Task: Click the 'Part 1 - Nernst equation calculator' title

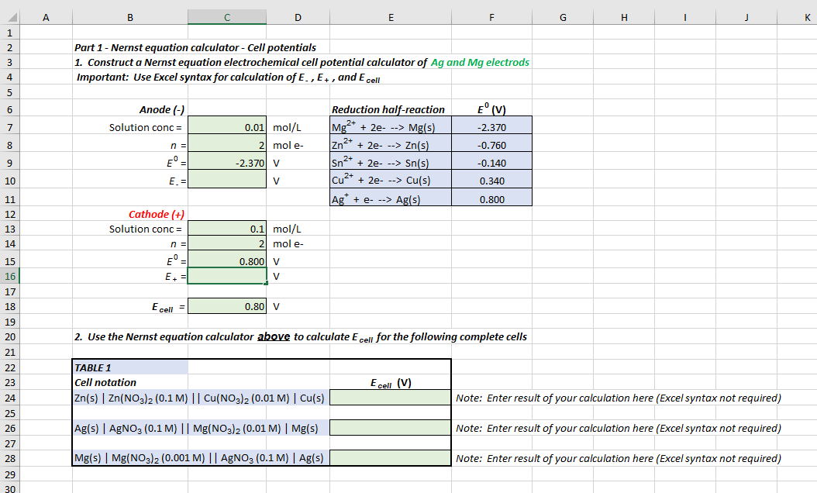Action: (x=195, y=47)
